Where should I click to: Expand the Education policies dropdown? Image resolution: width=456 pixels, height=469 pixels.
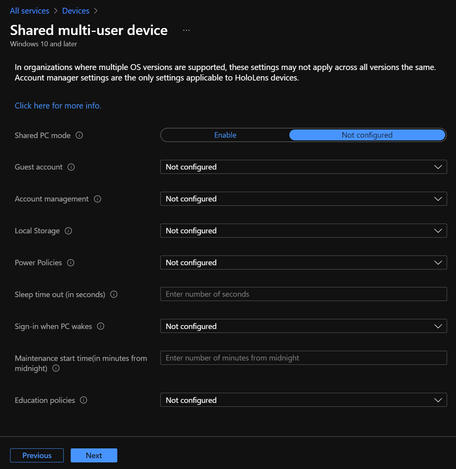(304, 400)
